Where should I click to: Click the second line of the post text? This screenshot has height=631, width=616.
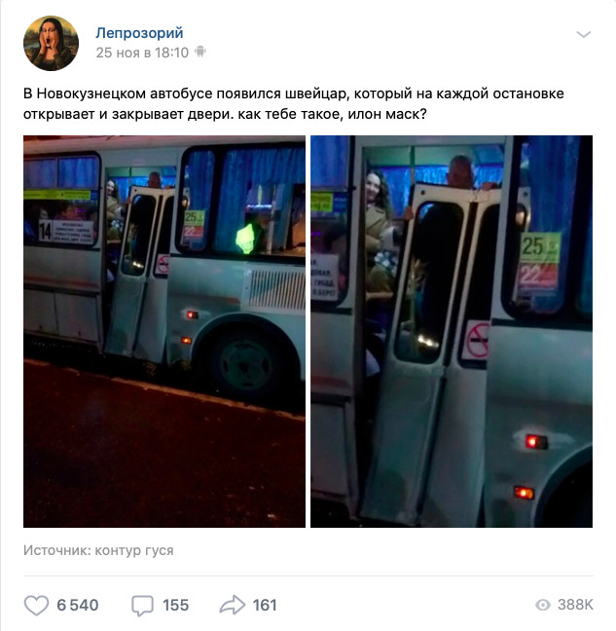[225, 114]
